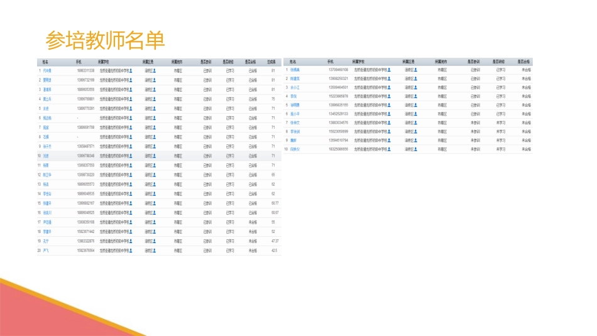Screen dimensions: 597x336
Task: Click the phone number in row 18 of the 20-row table
Action: pos(85,232)
